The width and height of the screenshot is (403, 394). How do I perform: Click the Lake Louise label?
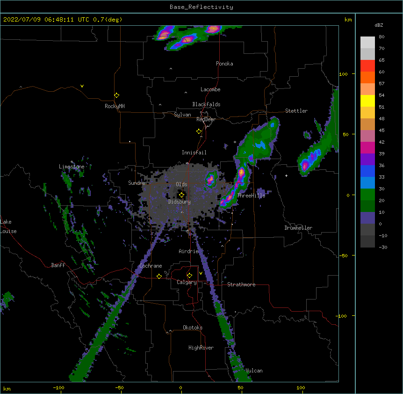8,226
